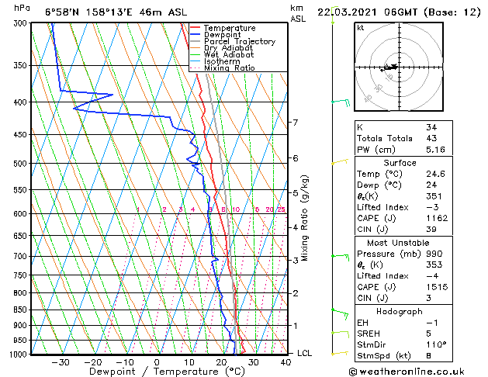Click the 500 hPa pressure label
The width and height of the screenshot is (488, 377).
point(22,164)
